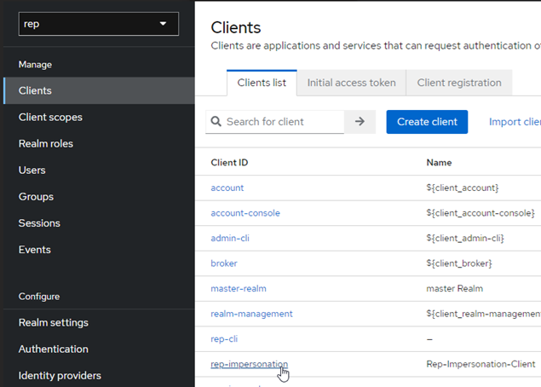Open Realm settings page

[54, 322]
